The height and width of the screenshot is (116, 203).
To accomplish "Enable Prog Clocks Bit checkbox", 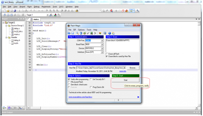I will click(91, 87).
